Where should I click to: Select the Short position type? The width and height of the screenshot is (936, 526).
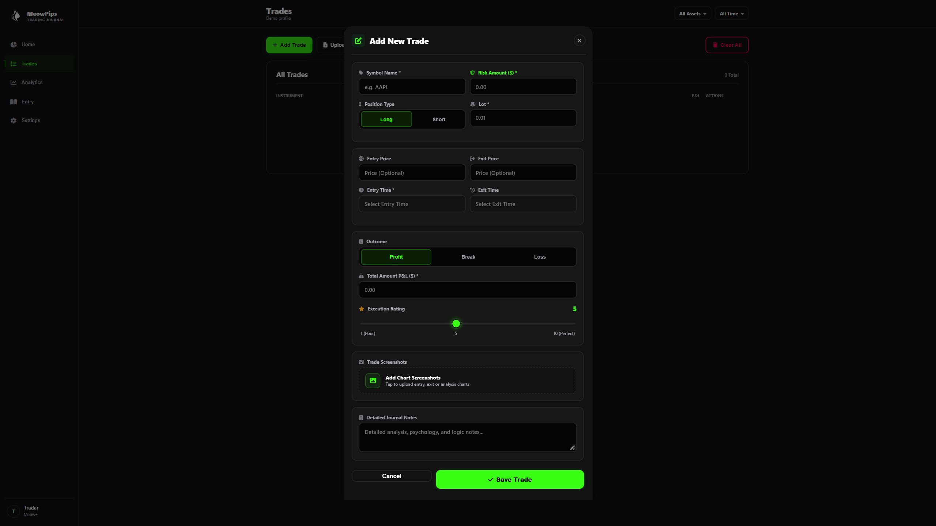click(439, 119)
